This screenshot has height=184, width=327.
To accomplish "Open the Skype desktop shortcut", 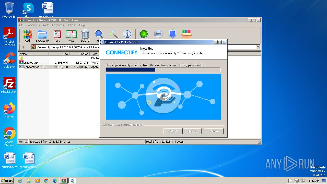I will coord(28,10).
